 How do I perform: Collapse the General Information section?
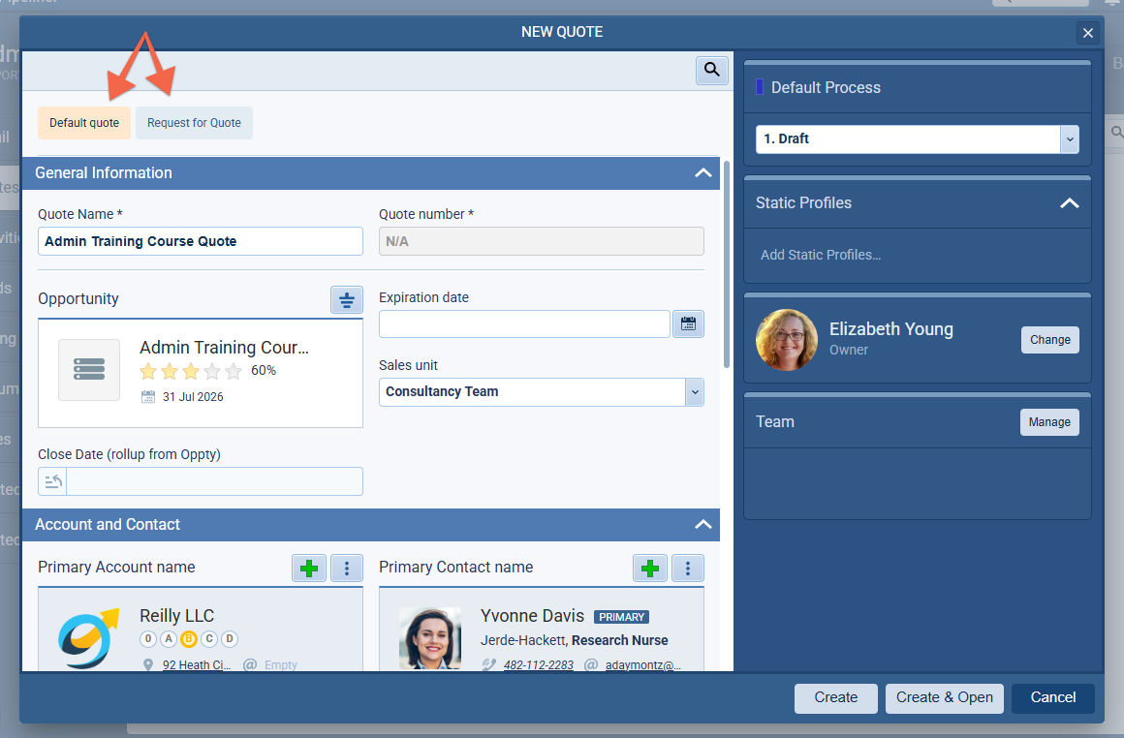(x=702, y=172)
